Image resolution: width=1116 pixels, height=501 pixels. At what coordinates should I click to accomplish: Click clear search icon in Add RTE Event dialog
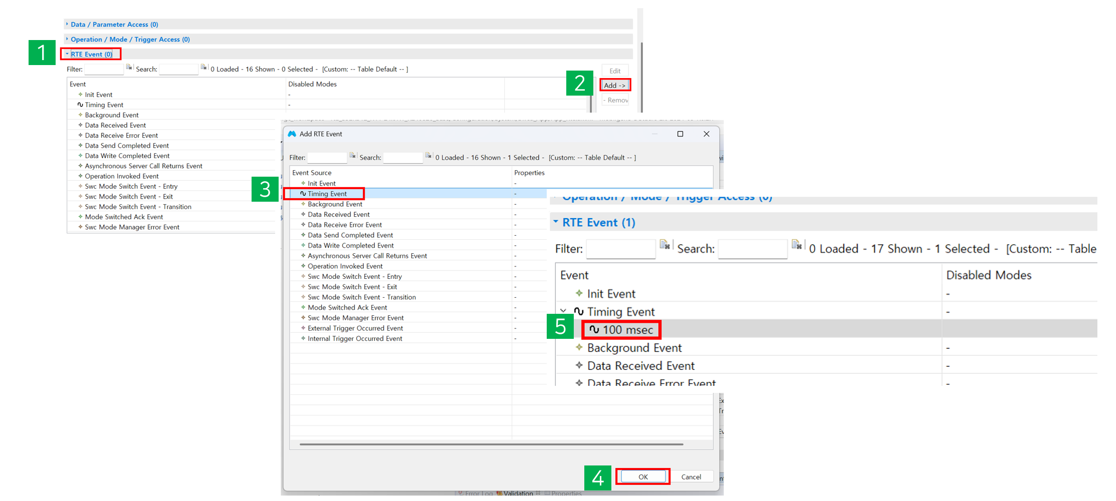[428, 156]
